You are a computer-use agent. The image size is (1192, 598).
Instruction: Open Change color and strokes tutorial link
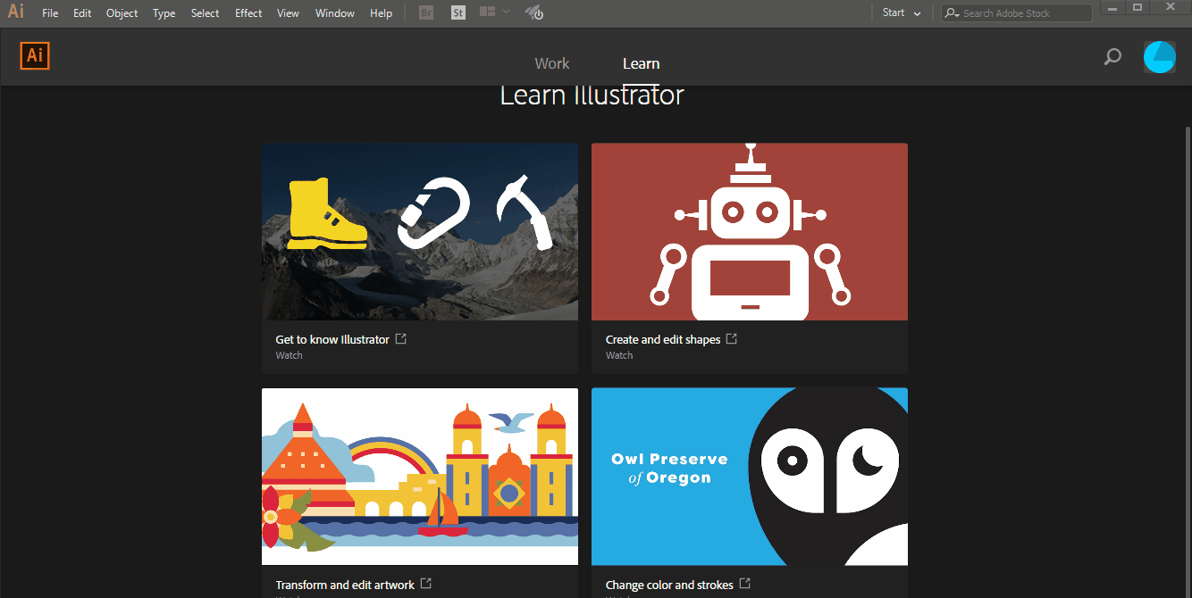(669, 585)
